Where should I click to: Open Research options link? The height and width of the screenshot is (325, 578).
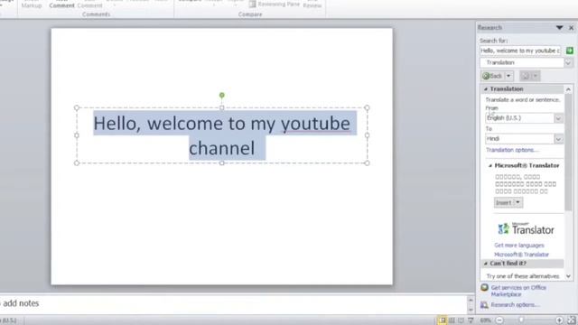[x=515, y=305]
